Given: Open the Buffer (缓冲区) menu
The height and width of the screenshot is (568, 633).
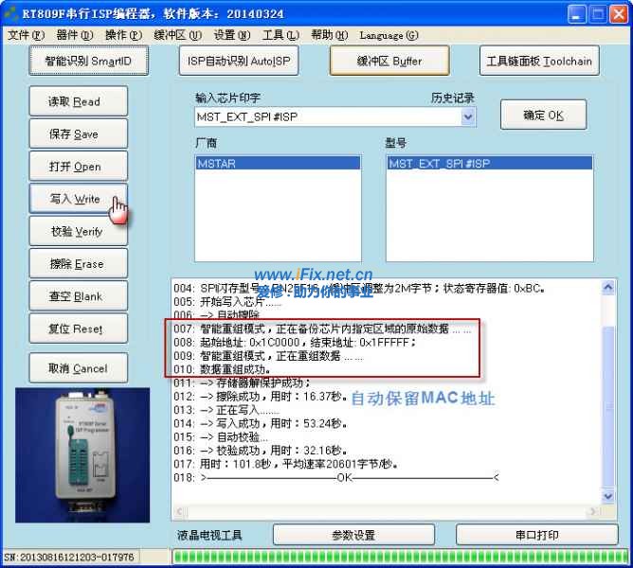Looking at the screenshot, I should coord(177,36).
